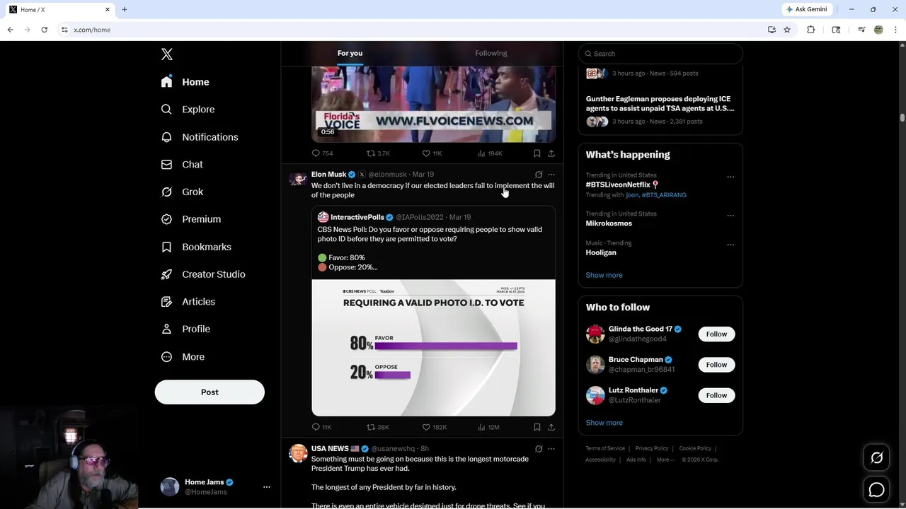Open Explore in the sidebar
This screenshot has width=906, height=509.
click(188, 110)
